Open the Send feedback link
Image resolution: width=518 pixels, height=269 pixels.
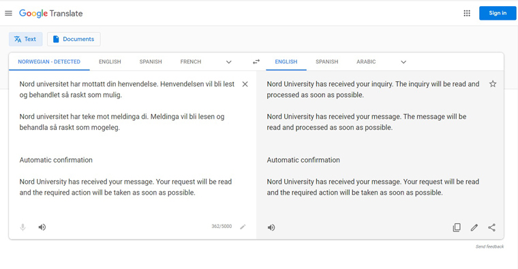(x=489, y=246)
